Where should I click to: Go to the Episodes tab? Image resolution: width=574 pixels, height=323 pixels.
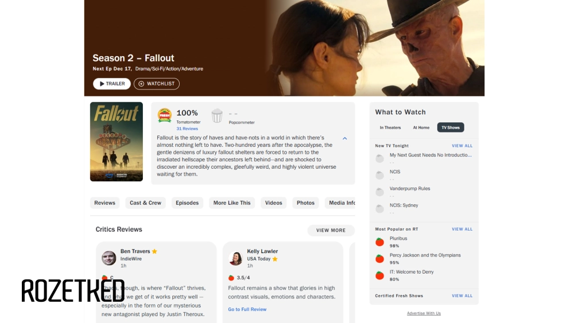pos(187,203)
